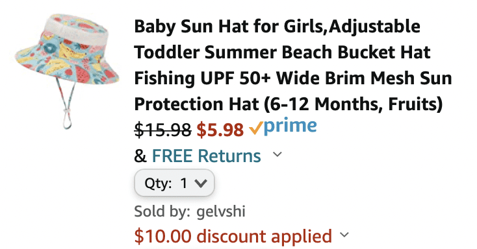Click the white mesh crown of the hat
The height and width of the screenshot is (249, 477).
point(75,29)
